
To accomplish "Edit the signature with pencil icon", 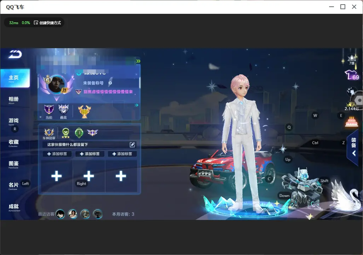I will [x=132, y=144].
